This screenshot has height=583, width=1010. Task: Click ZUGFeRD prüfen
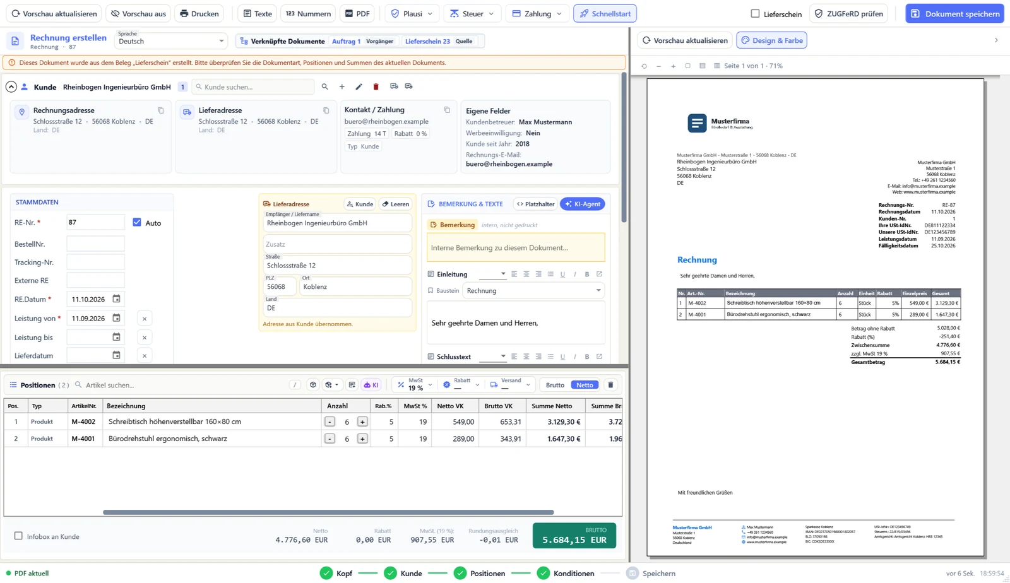coord(849,13)
